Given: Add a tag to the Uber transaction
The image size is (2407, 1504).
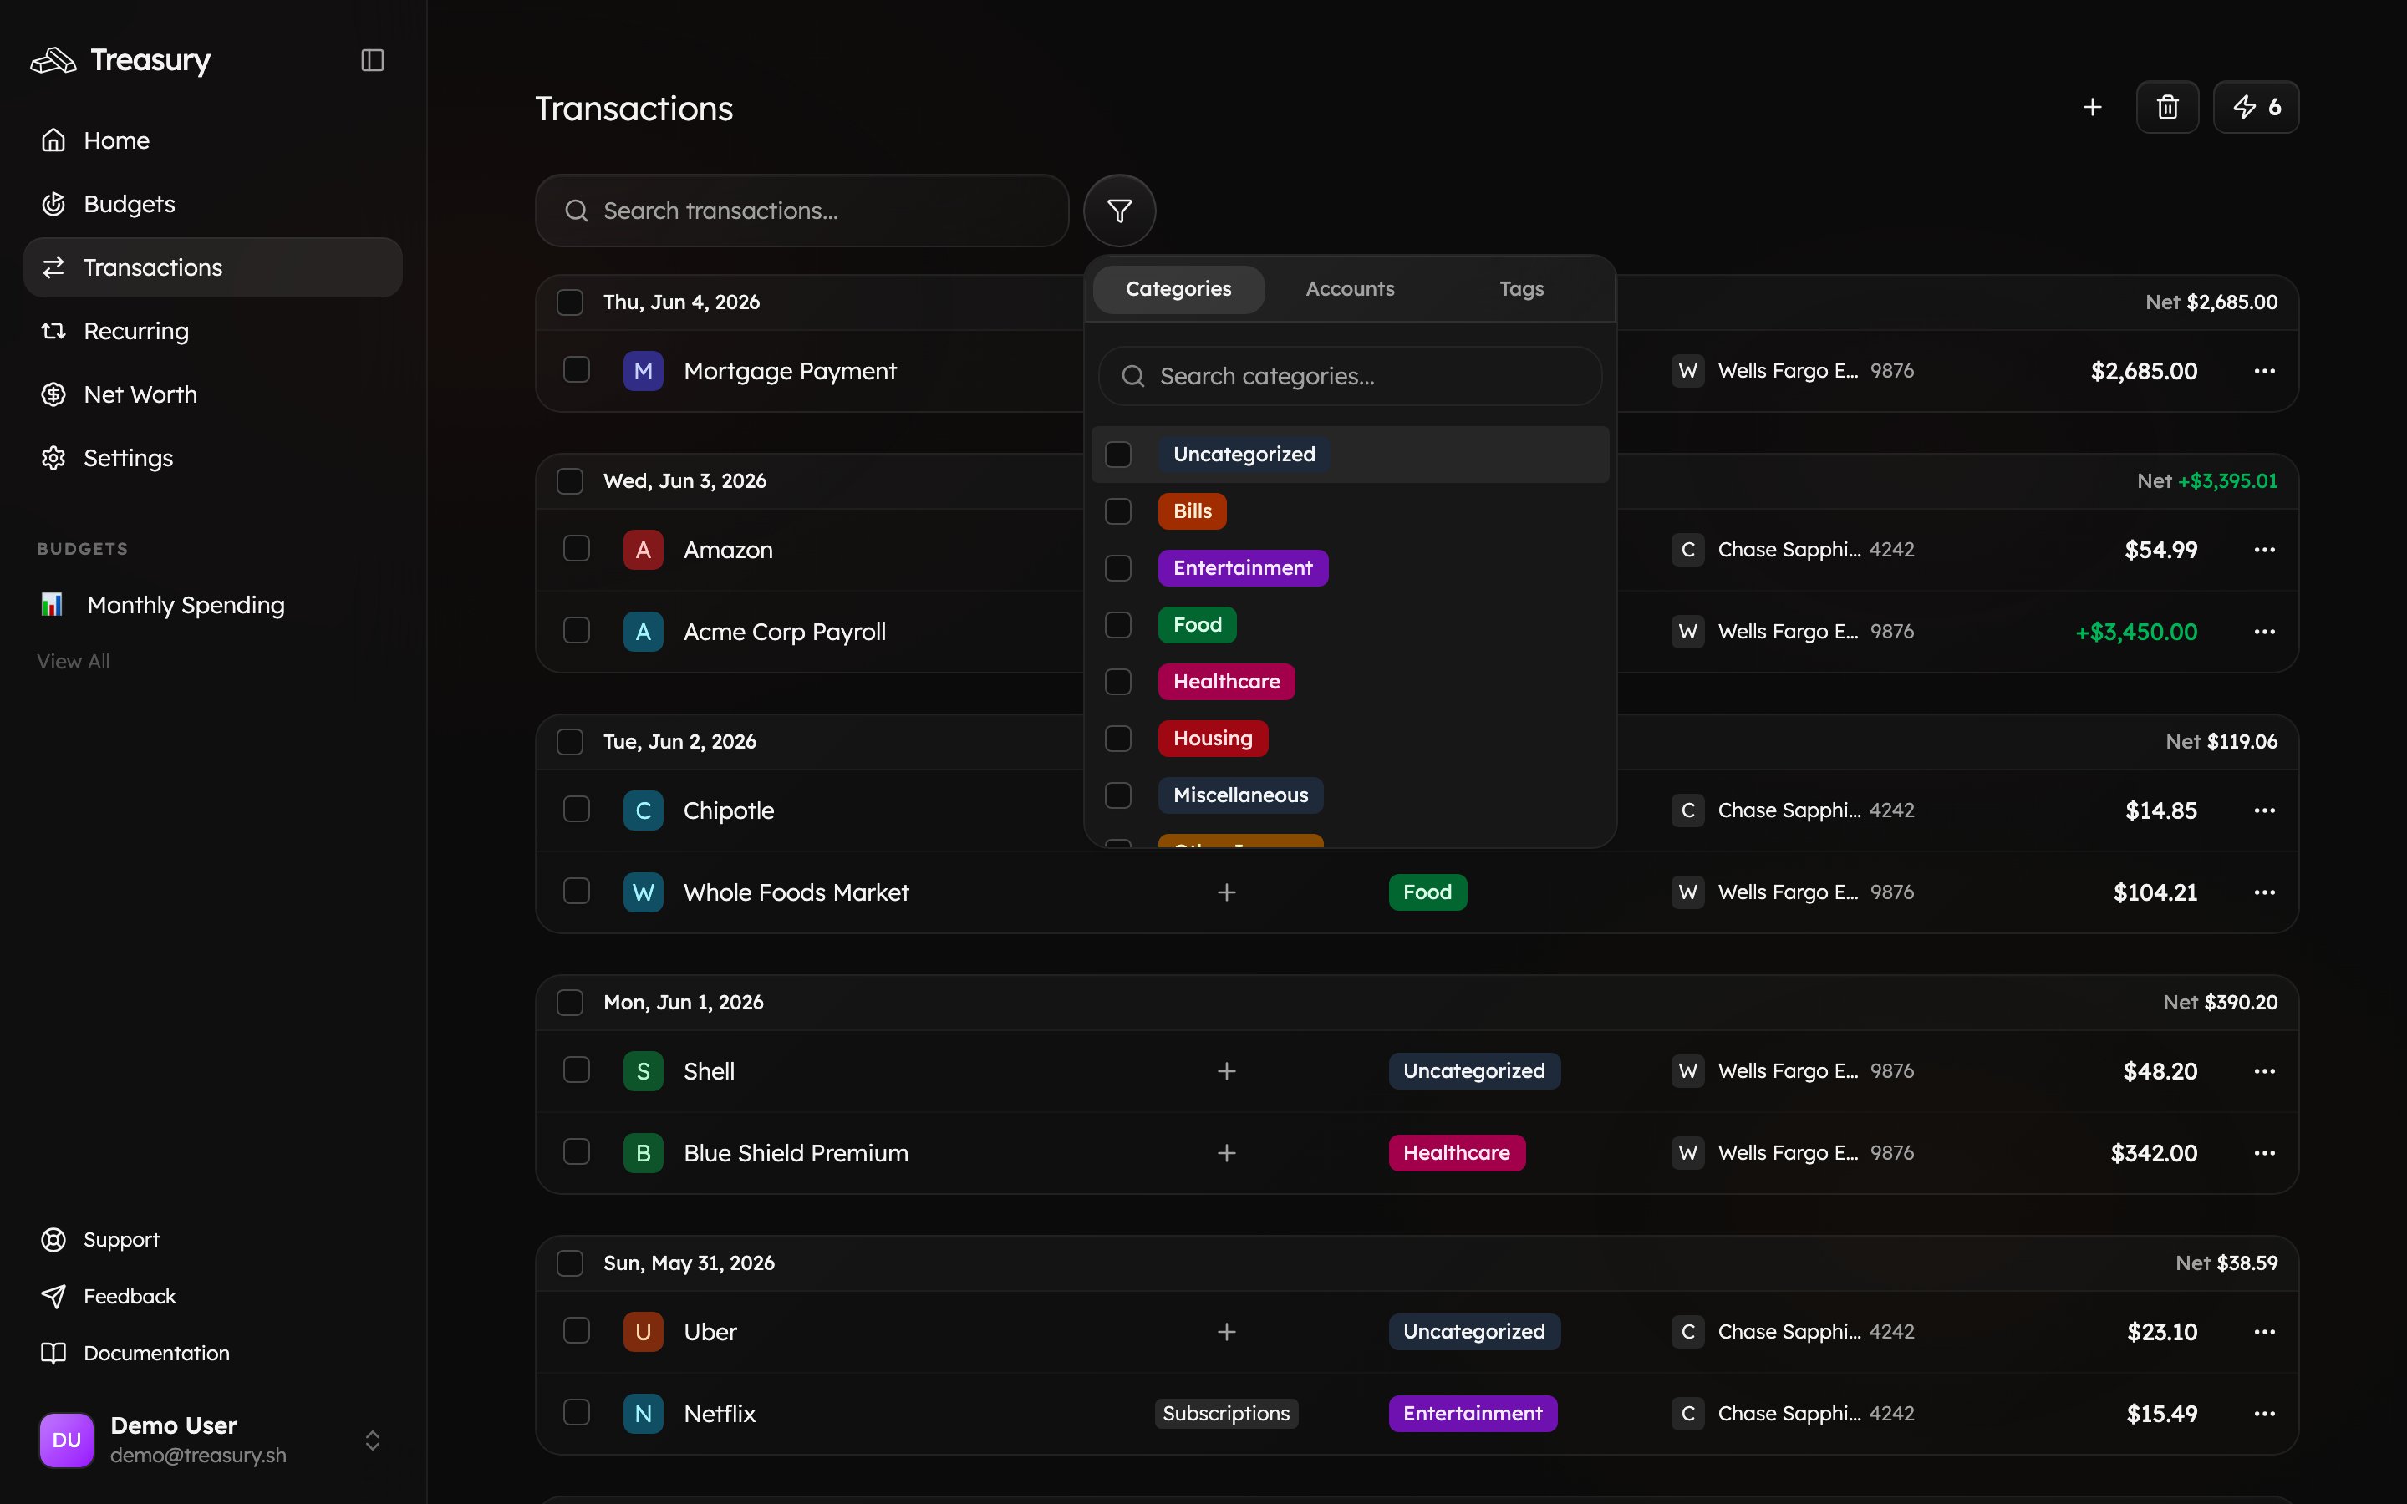Looking at the screenshot, I should click(x=1226, y=1332).
